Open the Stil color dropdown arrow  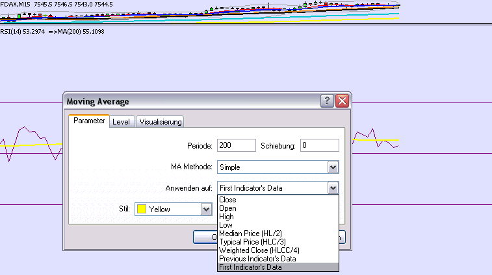click(206, 209)
